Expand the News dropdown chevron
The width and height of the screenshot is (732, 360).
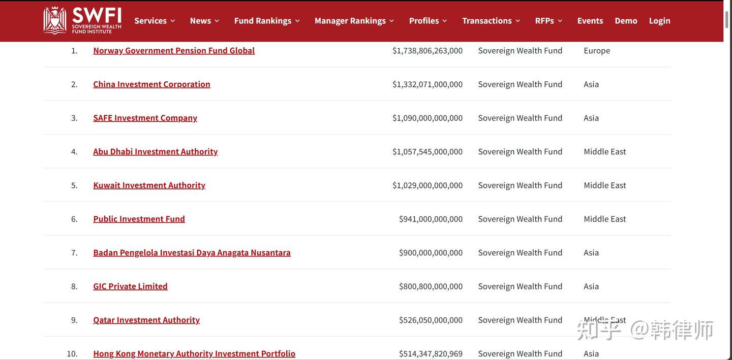[x=217, y=21]
